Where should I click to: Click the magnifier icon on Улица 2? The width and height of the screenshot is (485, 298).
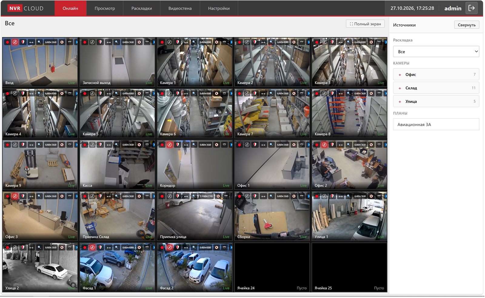click(39, 247)
